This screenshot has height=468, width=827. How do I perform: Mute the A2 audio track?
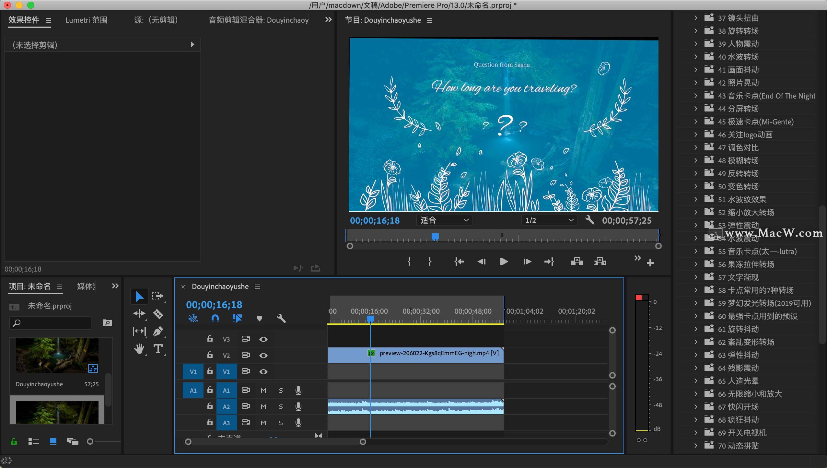pos(263,406)
